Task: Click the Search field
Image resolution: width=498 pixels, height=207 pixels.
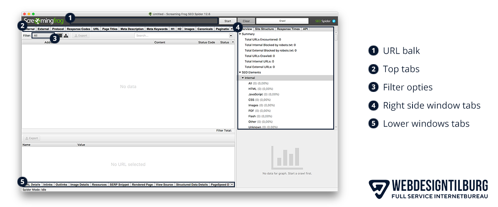Action: tap(181, 36)
